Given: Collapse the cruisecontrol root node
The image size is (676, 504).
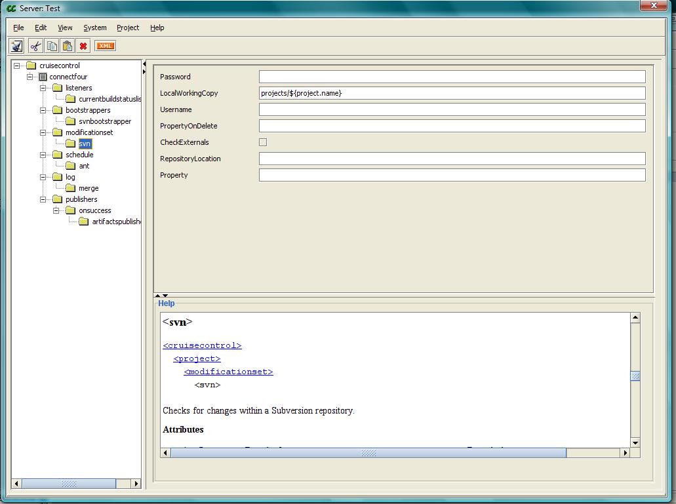Looking at the screenshot, I should coord(17,66).
